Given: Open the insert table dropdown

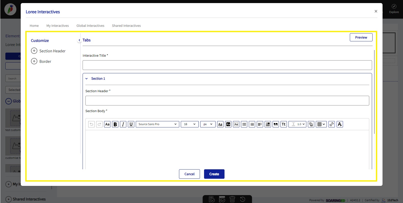Looking at the screenshot, I should click(x=321, y=124).
